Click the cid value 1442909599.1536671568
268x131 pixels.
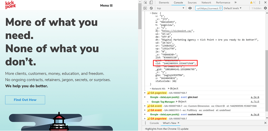coord(179,63)
